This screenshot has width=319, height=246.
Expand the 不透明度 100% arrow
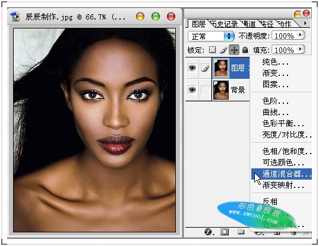(x=301, y=35)
